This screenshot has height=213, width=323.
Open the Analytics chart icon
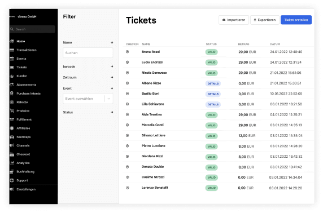[x=12, y=163]
